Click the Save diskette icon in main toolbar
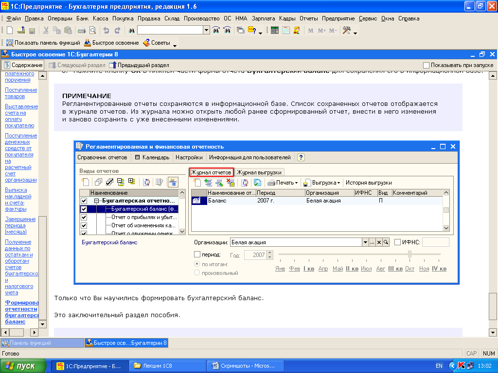 pos(32,31)
